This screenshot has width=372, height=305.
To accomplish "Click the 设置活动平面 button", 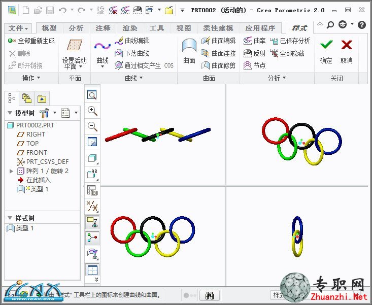I will (75, 54).
